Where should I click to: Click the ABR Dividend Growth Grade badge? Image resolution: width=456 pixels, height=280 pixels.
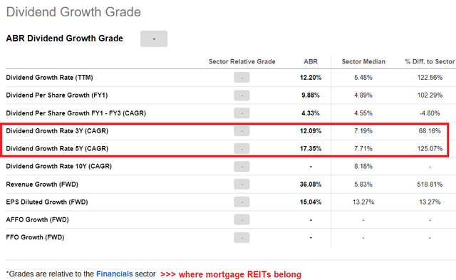click(154, 38)
